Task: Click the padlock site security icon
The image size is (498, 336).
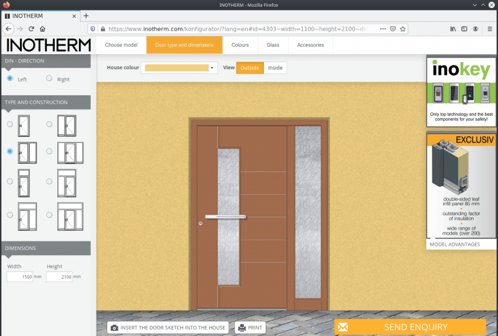Action: tap(103, 29)
